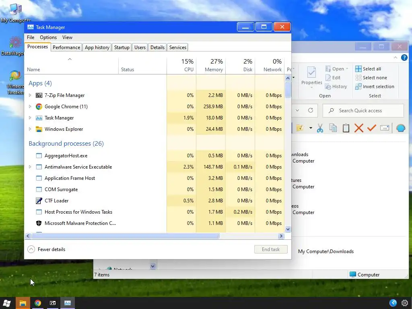Click in the Search Quick access field
Viewport: 412px width, 309px height.
pyautogui.click(x=363, y=111)
